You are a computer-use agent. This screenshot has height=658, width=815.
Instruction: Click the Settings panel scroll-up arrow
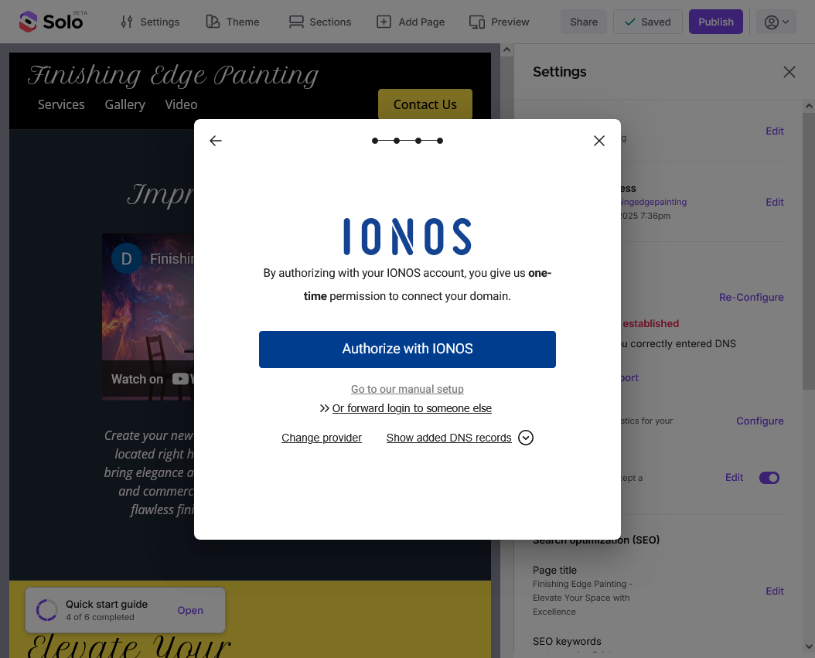pos(809,106)
